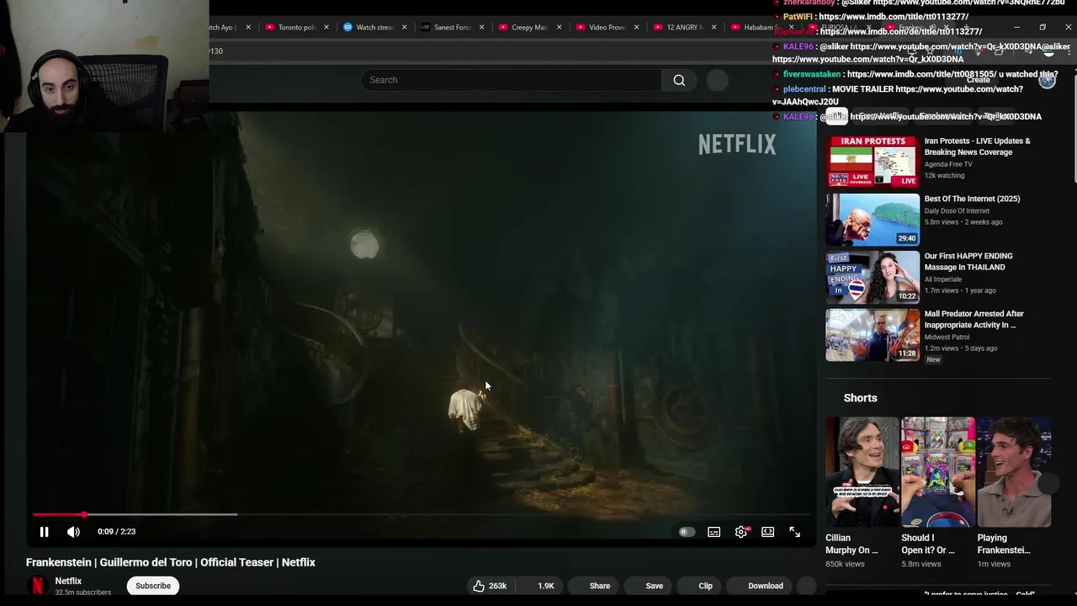The image size is (1077, 606).
Task: Open the Best Of The Internet thumbnail
Action: pos(873,220)
